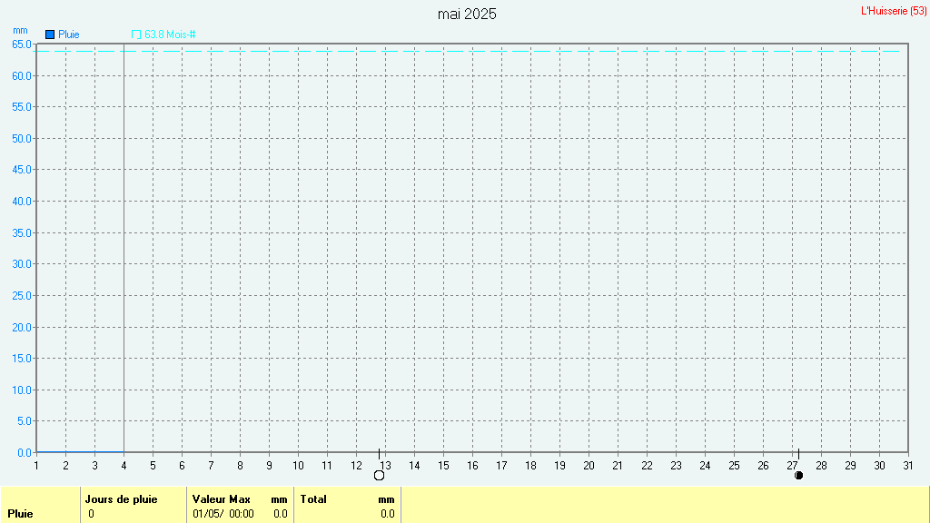Click the dashed cyan 63.8 monthly average line
Screen dimensions: 930x523
tap(469, 51)
